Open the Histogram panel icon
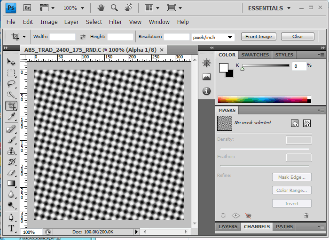 coord(207,77)
